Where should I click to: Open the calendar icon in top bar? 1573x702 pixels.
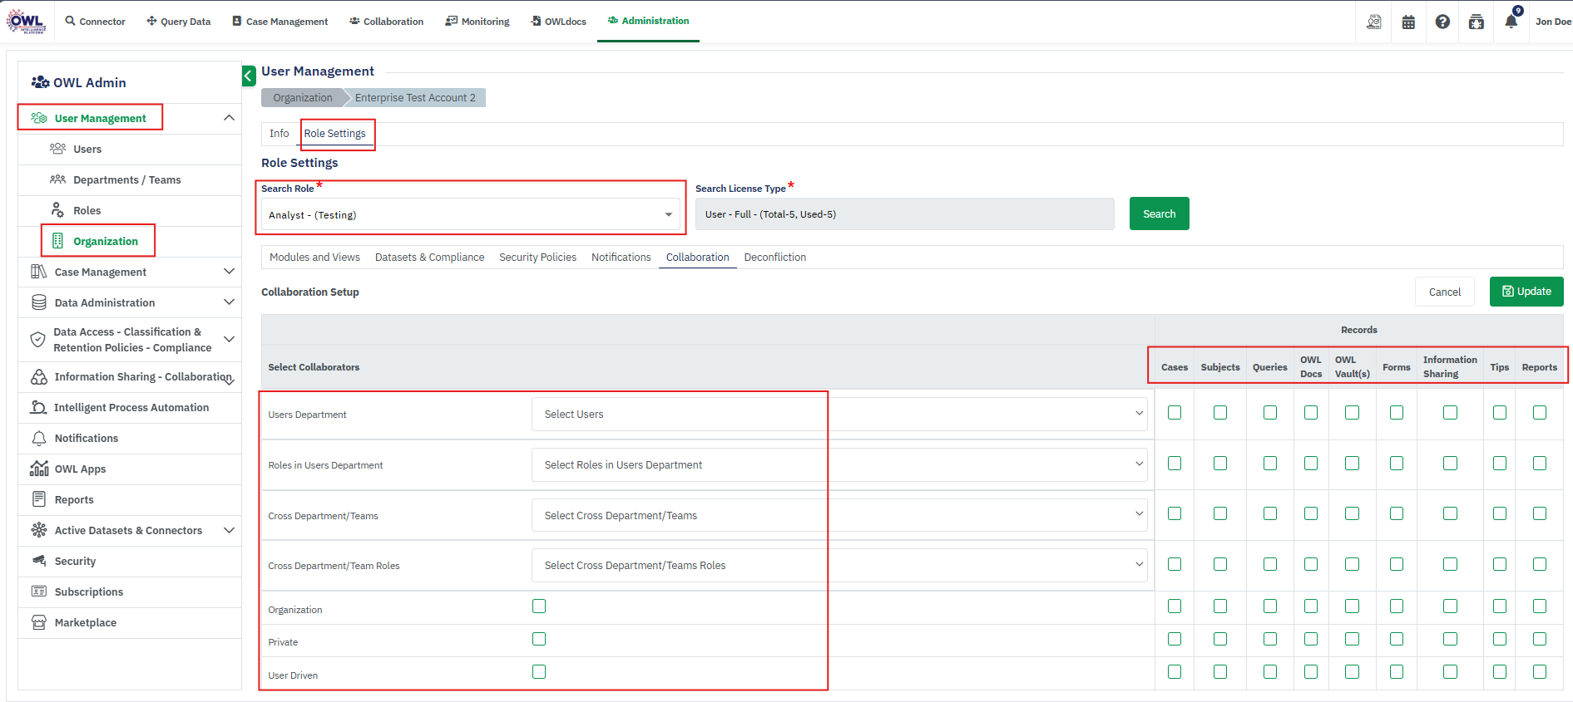1408,22
